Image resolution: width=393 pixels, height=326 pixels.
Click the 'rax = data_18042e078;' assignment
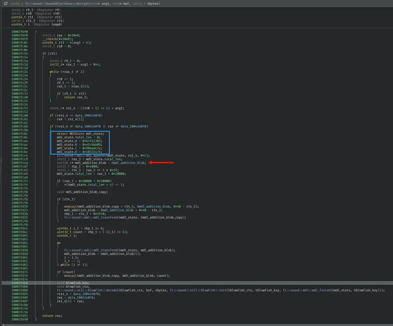point(76,298)
